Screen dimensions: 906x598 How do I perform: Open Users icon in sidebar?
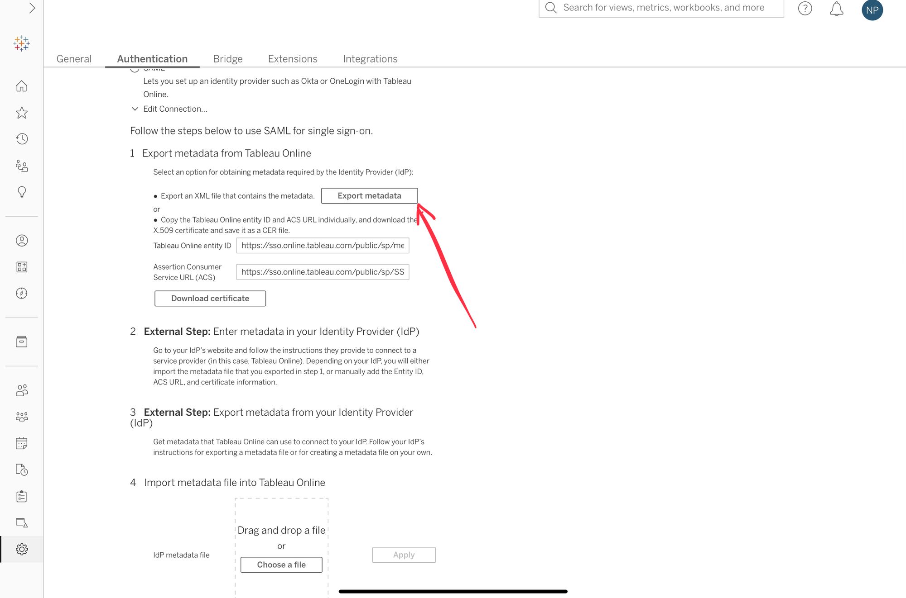(x=22, y=390)
